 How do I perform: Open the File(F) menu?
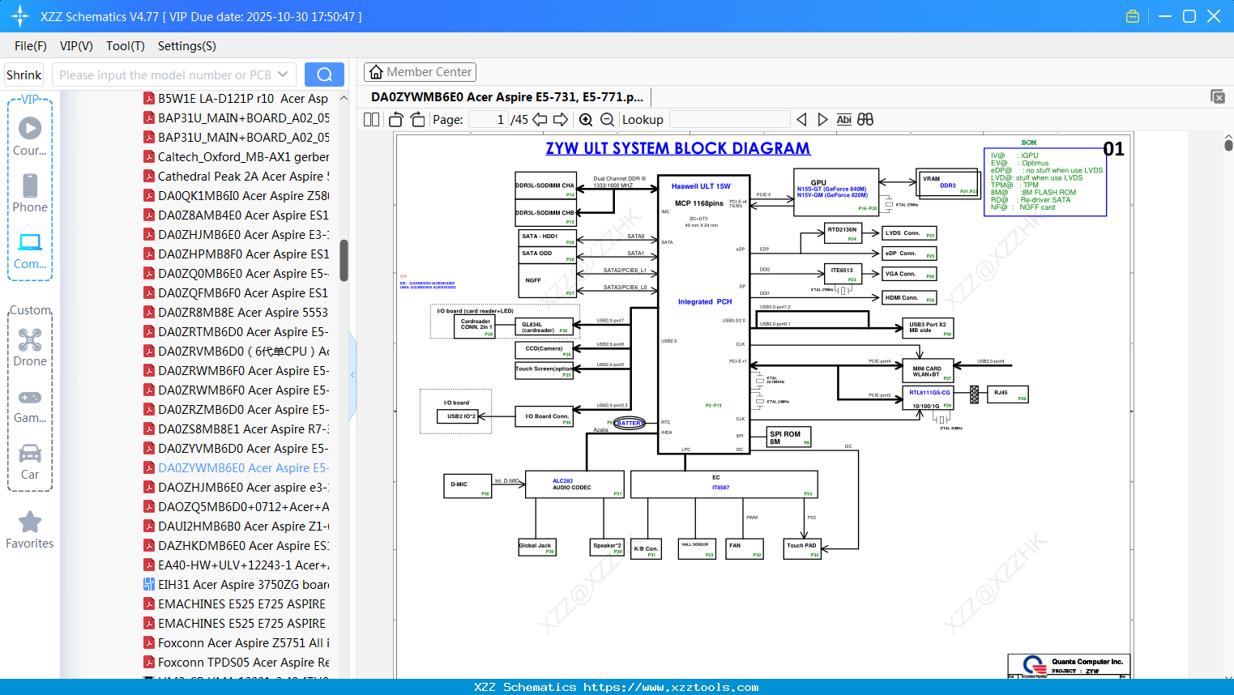[31, 46]
